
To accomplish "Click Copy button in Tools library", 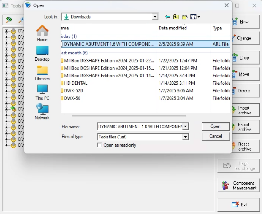I will [x=246, y=58].
